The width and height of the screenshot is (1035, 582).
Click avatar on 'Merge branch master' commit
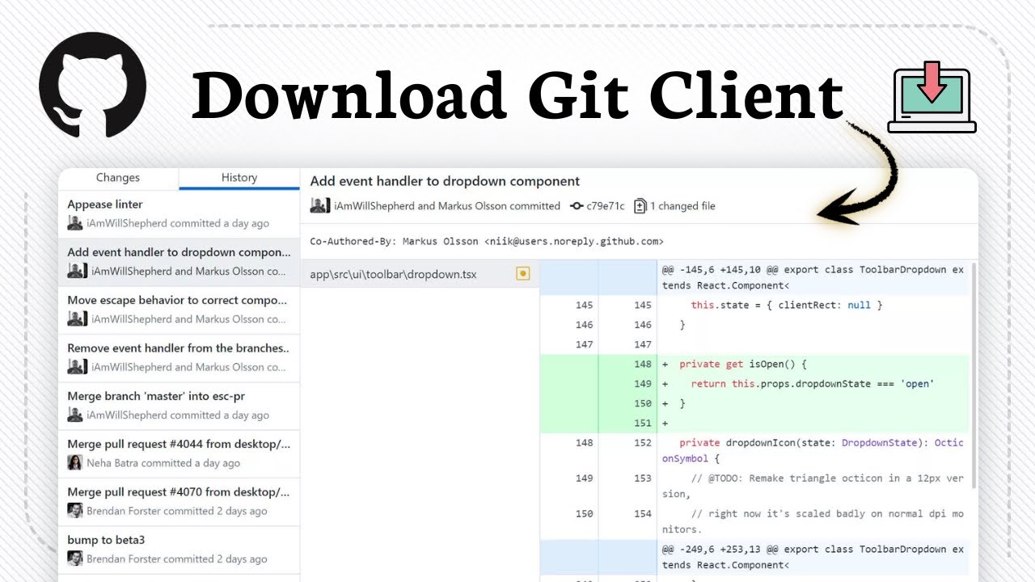click(75, 415)
